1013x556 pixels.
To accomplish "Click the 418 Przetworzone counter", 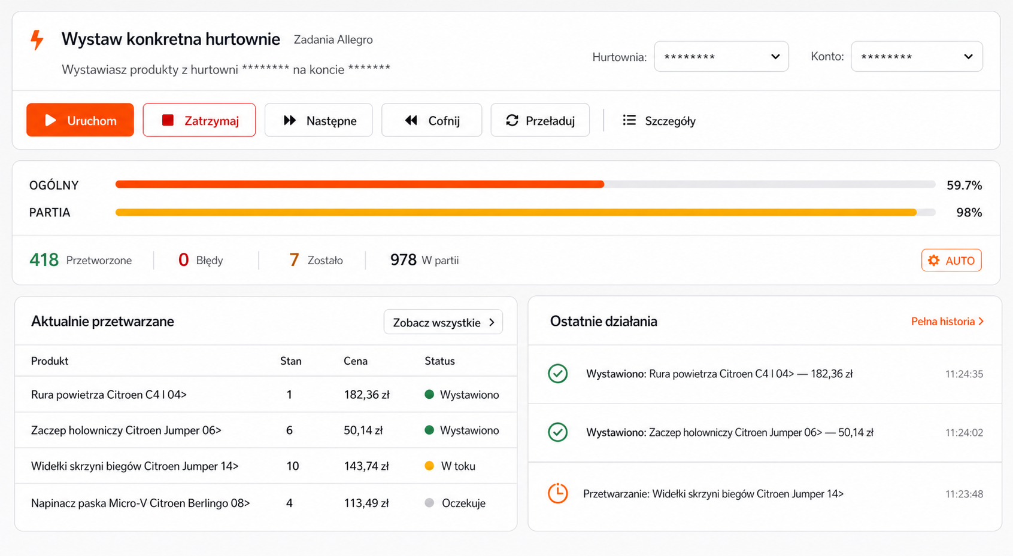I will 81,260.
